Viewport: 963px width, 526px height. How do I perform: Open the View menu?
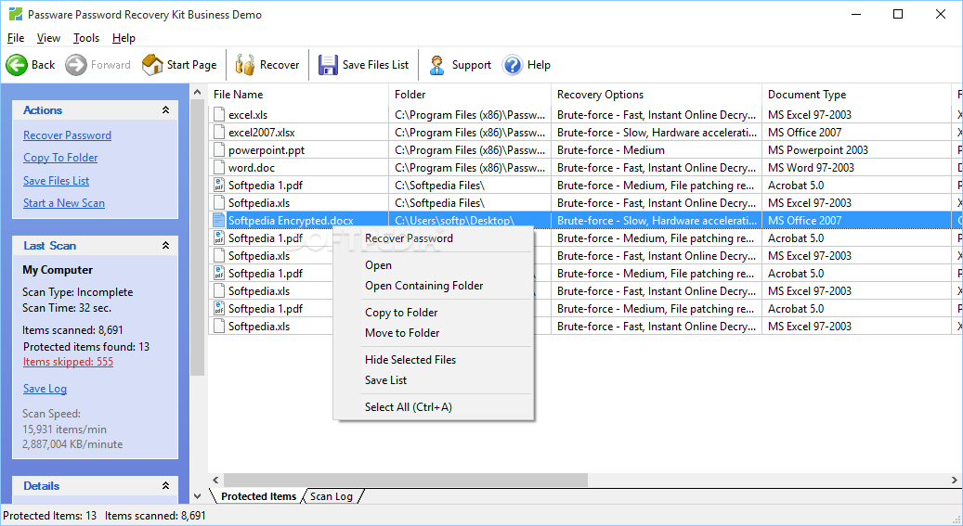point(48,38)
